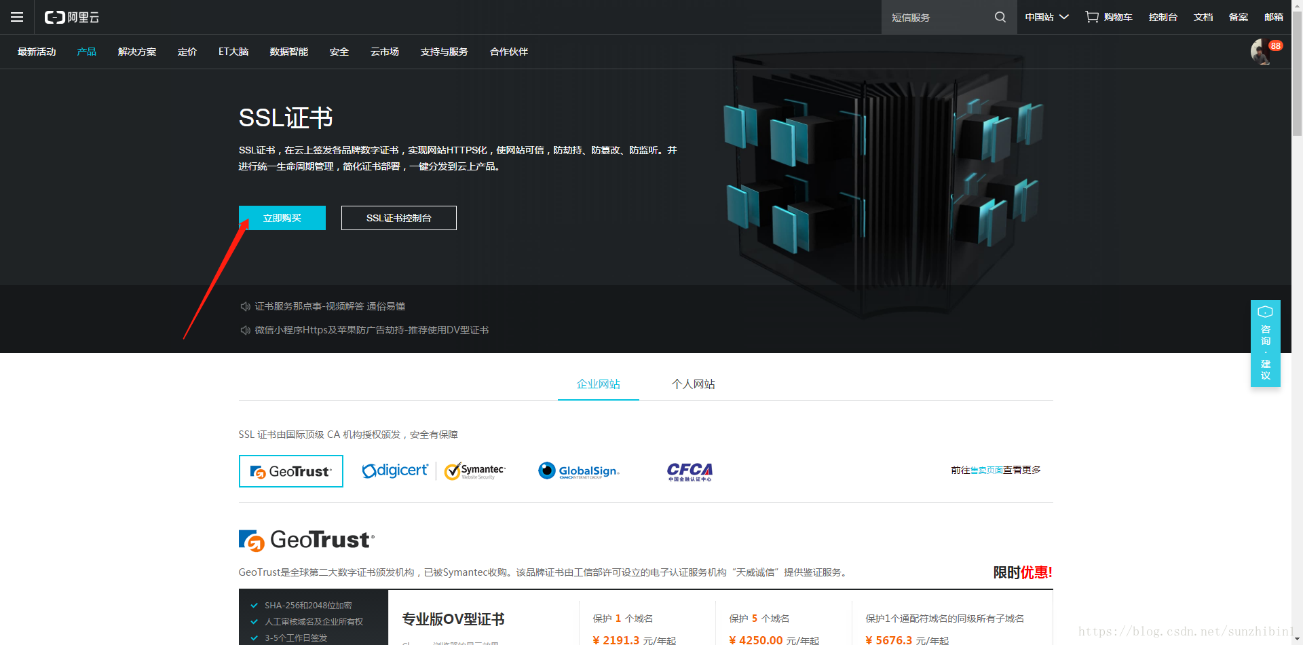
Task: Follow the 售卖页面 link
Action: [987, 470]
